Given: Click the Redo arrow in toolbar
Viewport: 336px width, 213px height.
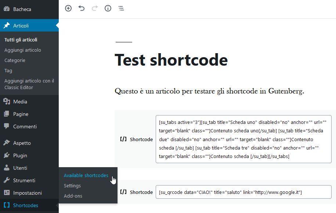Looking at the screenshot, I should click(95, 8).
